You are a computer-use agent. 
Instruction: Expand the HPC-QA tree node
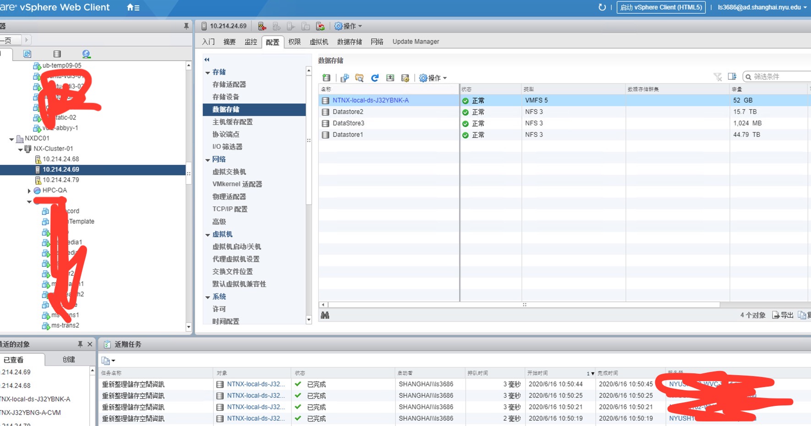29,191
